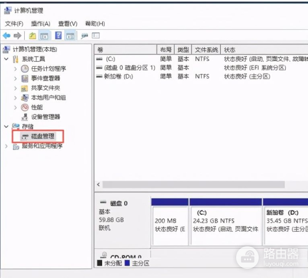Click the view settings toolbar icon

95,35
